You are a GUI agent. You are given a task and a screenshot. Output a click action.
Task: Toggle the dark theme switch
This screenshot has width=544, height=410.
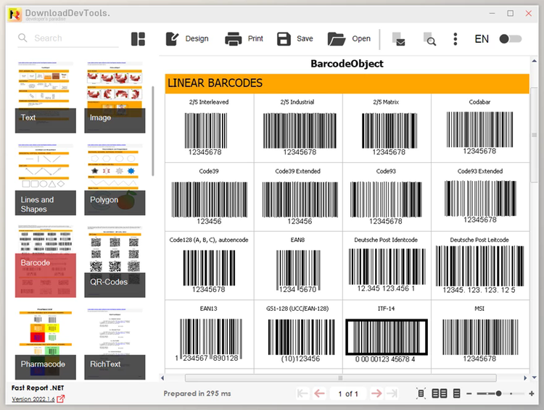511,39
